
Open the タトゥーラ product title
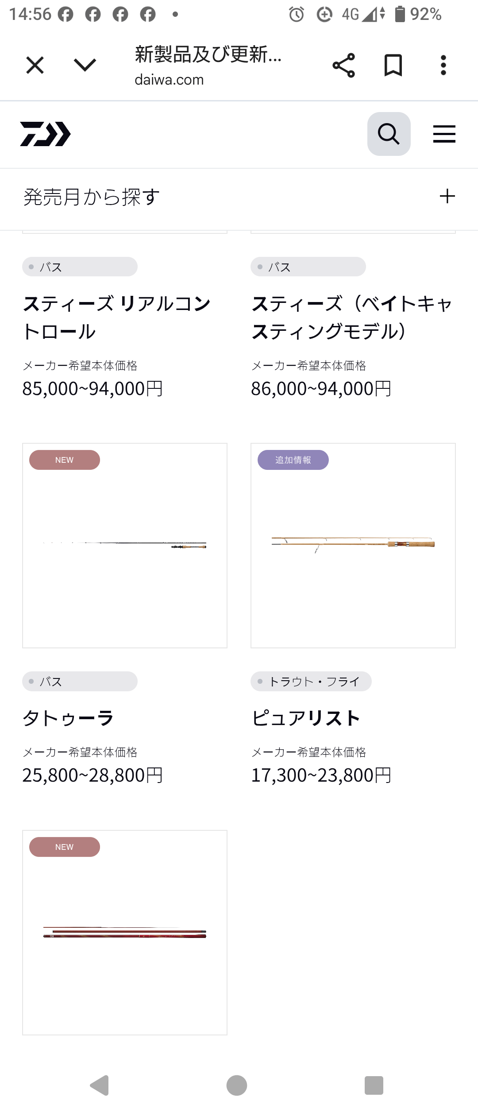coord(69,718)
